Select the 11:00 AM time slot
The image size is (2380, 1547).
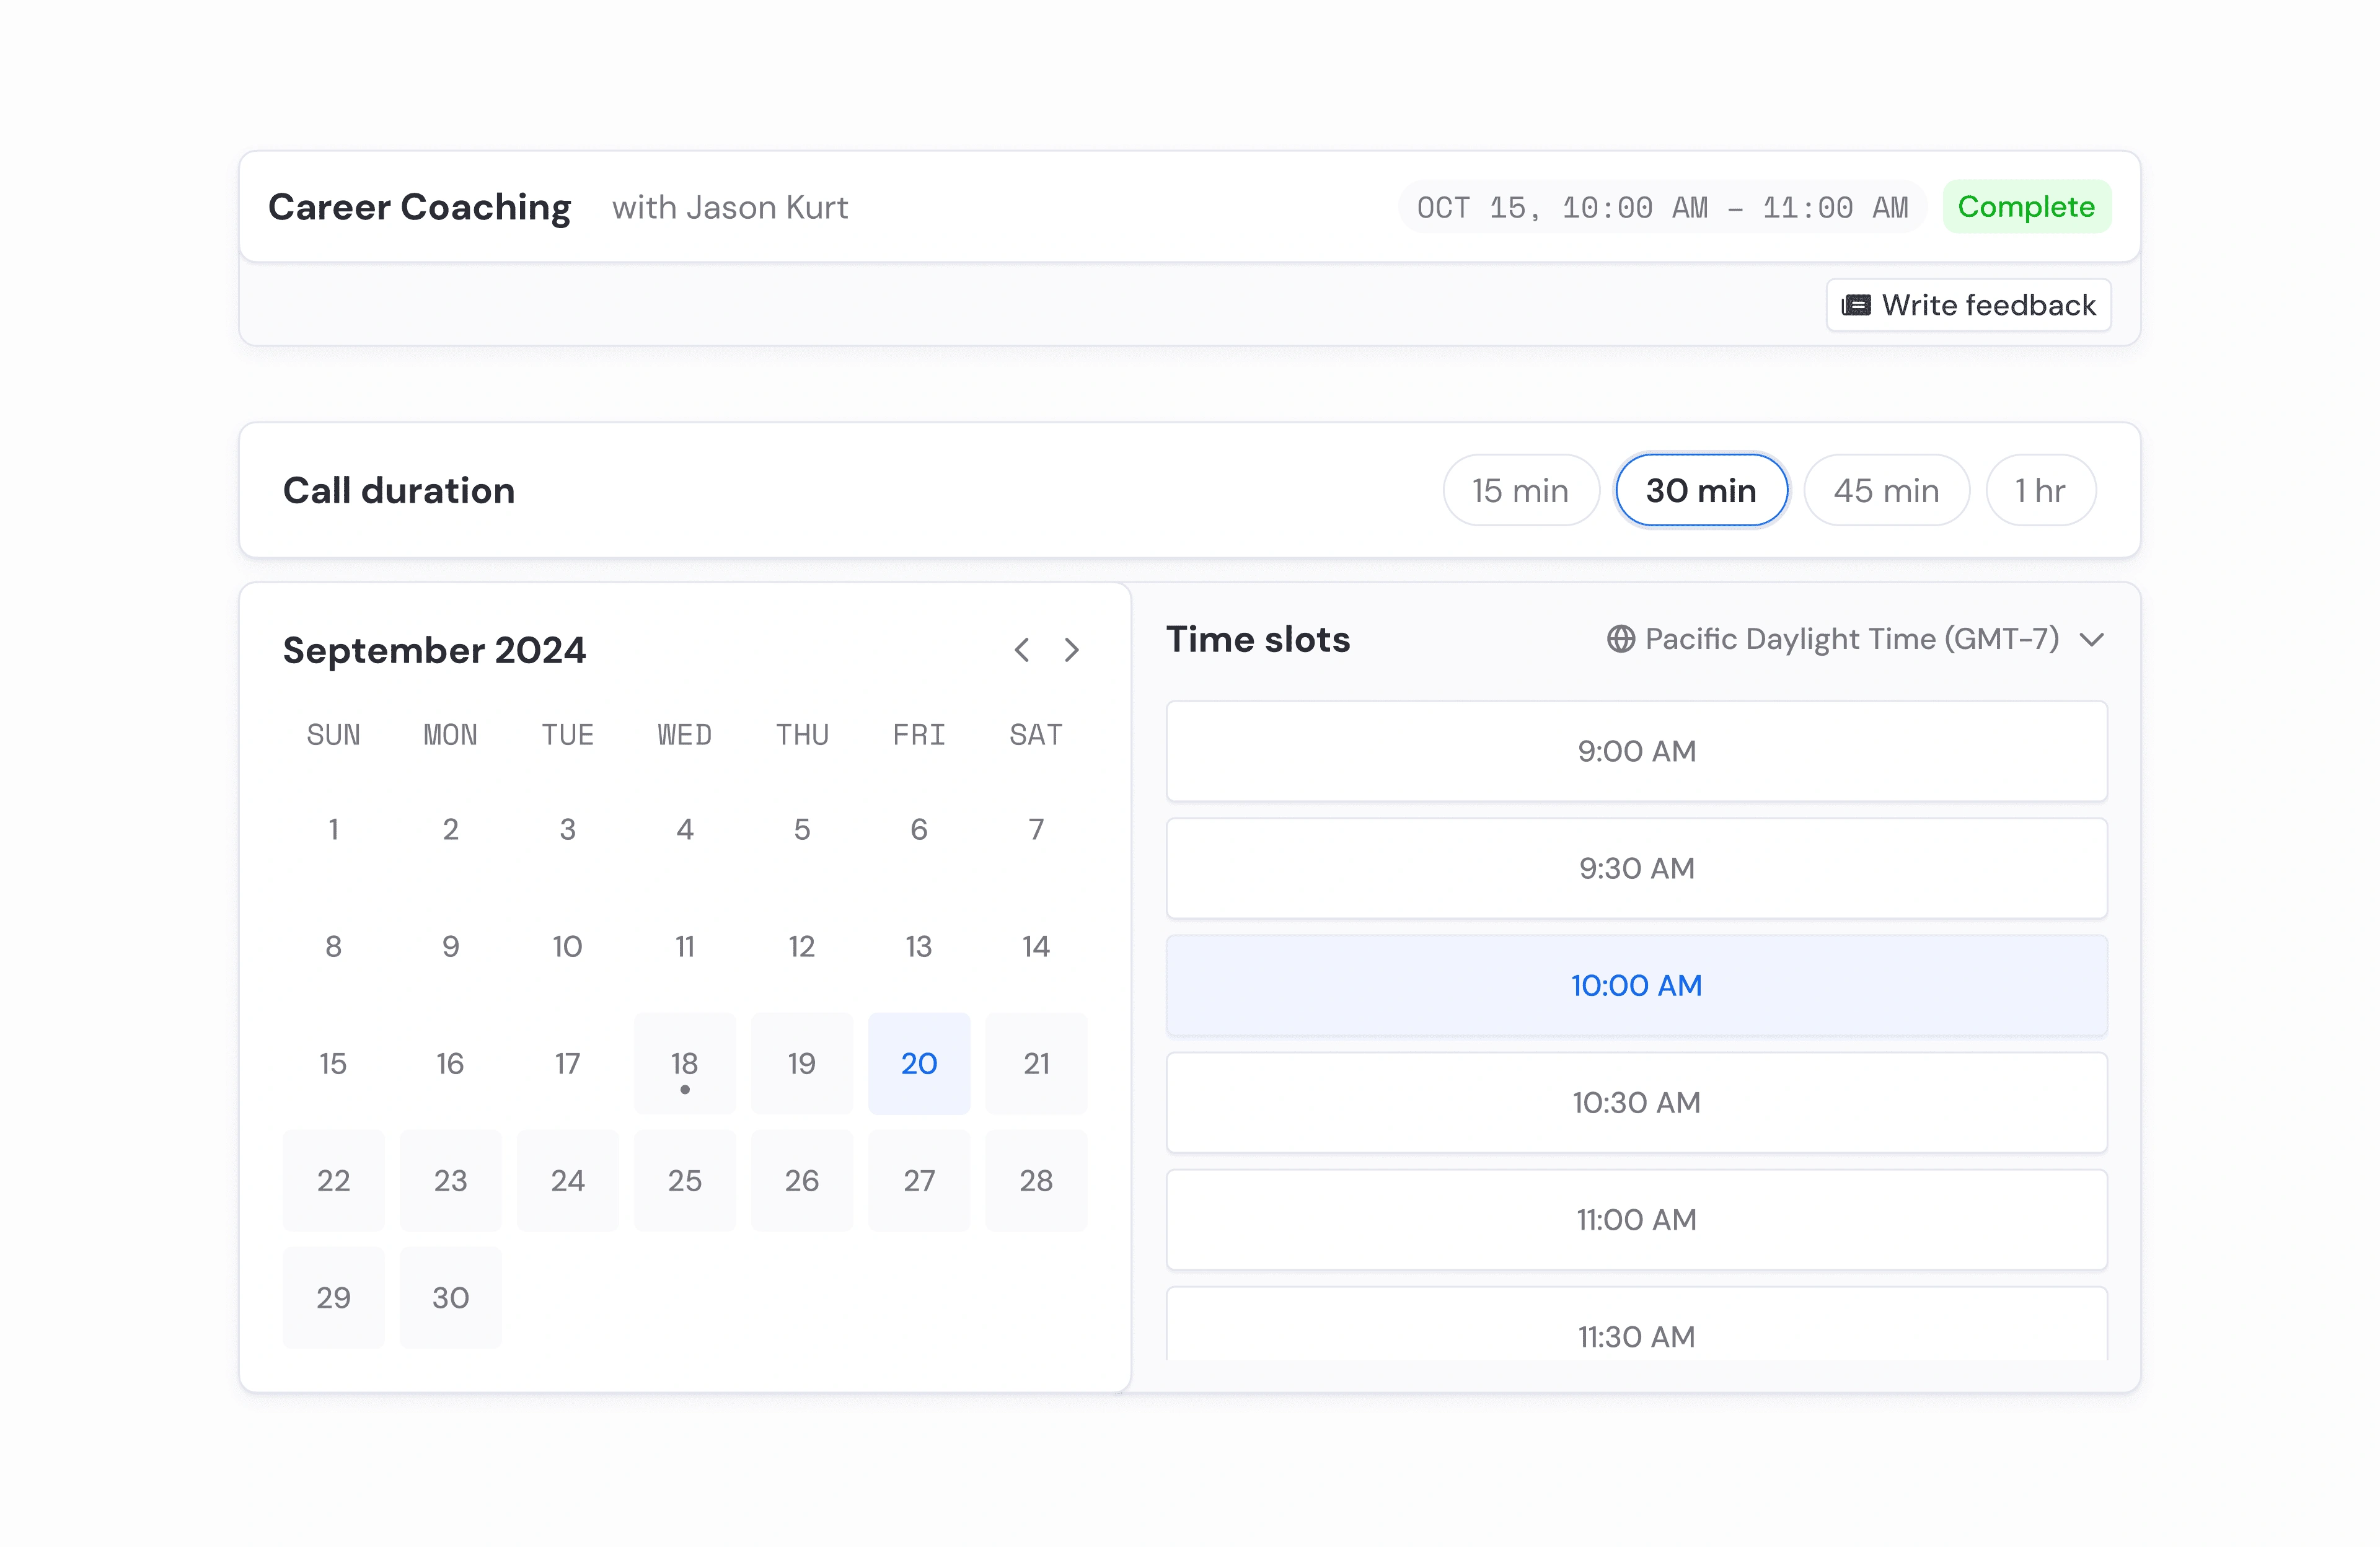pyautogui.click(x=1636, y=1219)
